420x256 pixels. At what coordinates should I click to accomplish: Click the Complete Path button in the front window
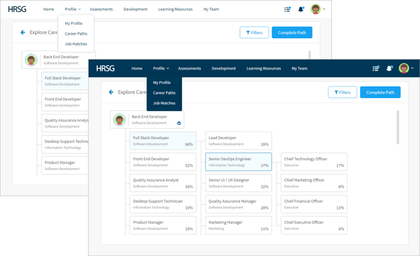380,92
